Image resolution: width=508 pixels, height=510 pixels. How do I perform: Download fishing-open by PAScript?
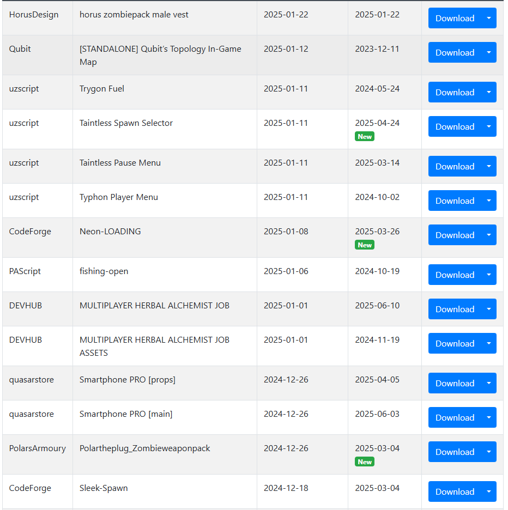(455, 275)
